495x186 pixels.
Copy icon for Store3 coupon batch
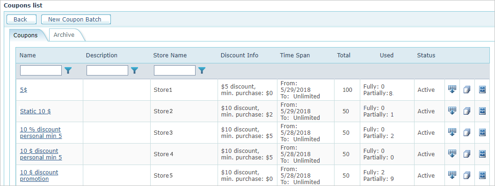[467, 132]
